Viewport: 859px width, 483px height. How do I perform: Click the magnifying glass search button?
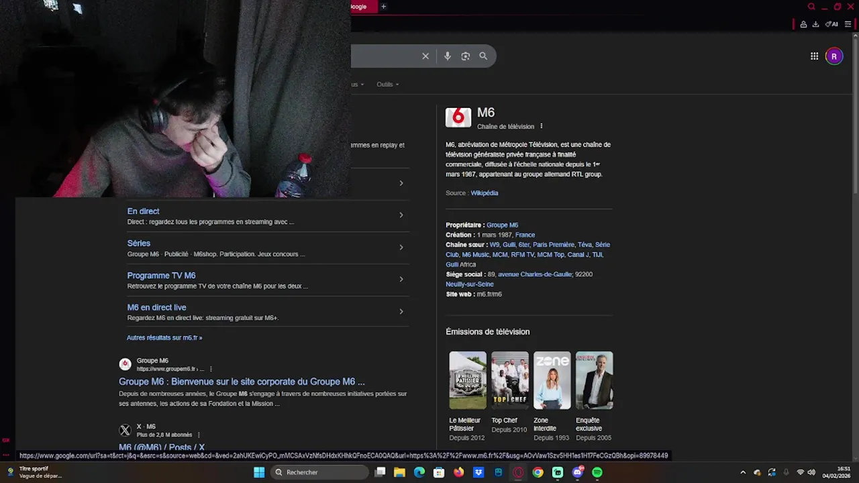pos(483,56)
